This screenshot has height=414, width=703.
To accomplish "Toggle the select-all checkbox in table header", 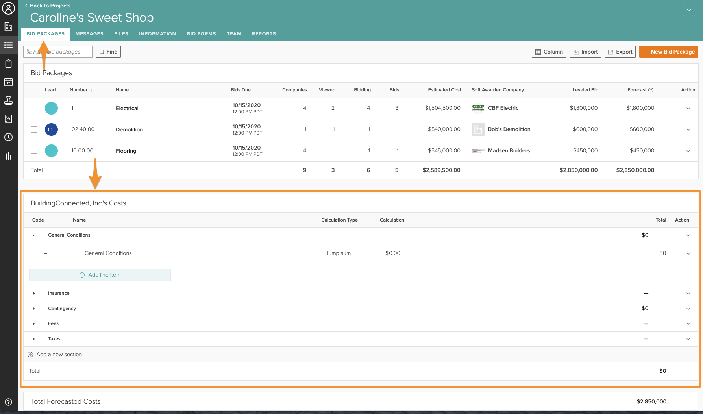I will [x=34, y=90].
